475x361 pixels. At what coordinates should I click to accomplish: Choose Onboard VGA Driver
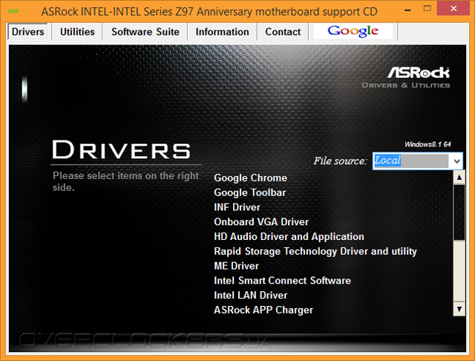click(x=261, y=222)
